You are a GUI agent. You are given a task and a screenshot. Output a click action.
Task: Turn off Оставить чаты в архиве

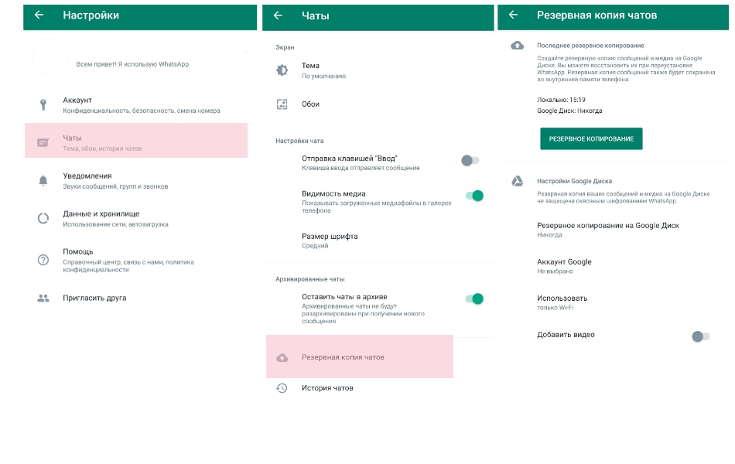474,299
